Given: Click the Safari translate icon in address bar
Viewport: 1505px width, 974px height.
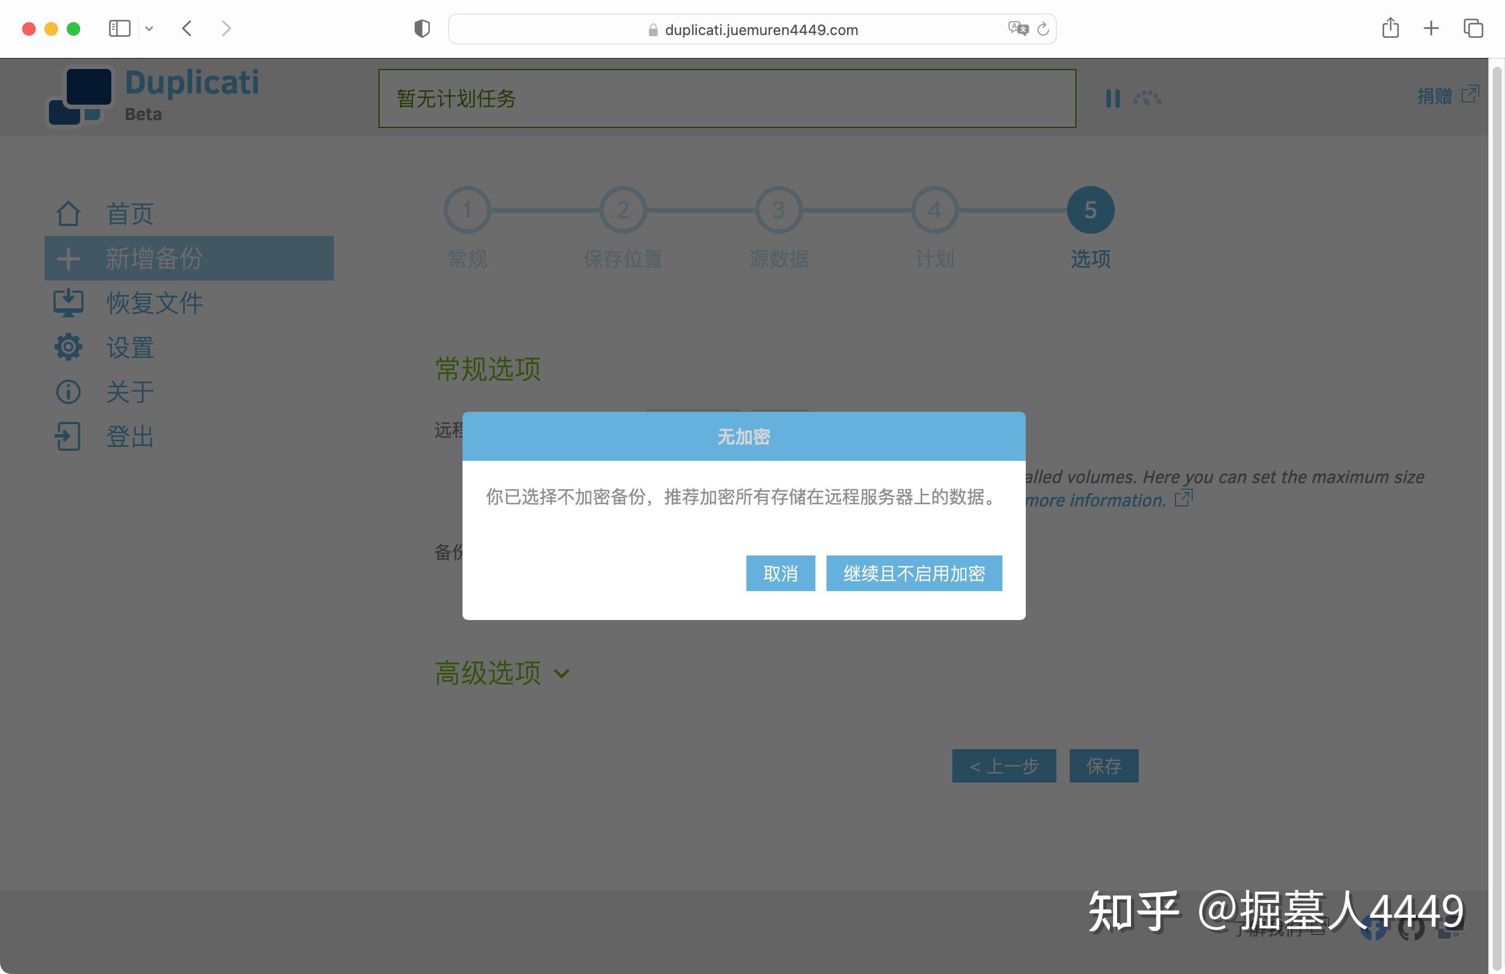Looking at the screenshot, I should click(1017, 28).
